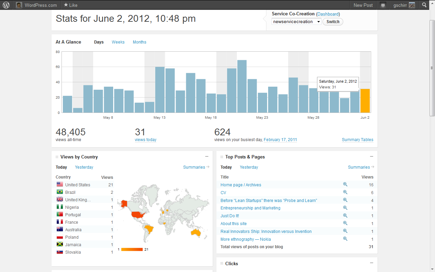Open the Summary Tables link
The height and width of the screenshot is (272, 435).
point(357,140)
